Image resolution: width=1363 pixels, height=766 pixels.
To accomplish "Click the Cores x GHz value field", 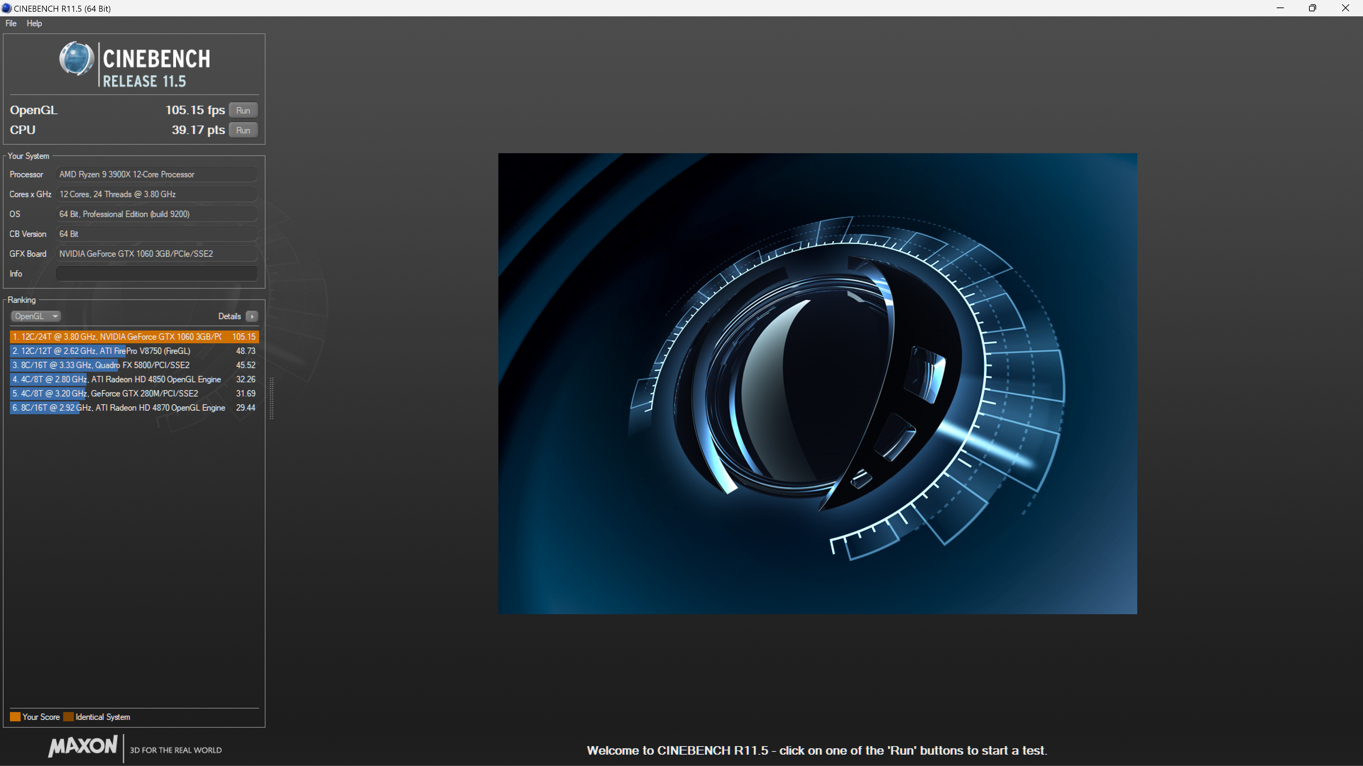I will click(x=157, y=194).
